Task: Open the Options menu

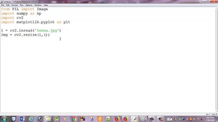Action: (x=29, y=5)
